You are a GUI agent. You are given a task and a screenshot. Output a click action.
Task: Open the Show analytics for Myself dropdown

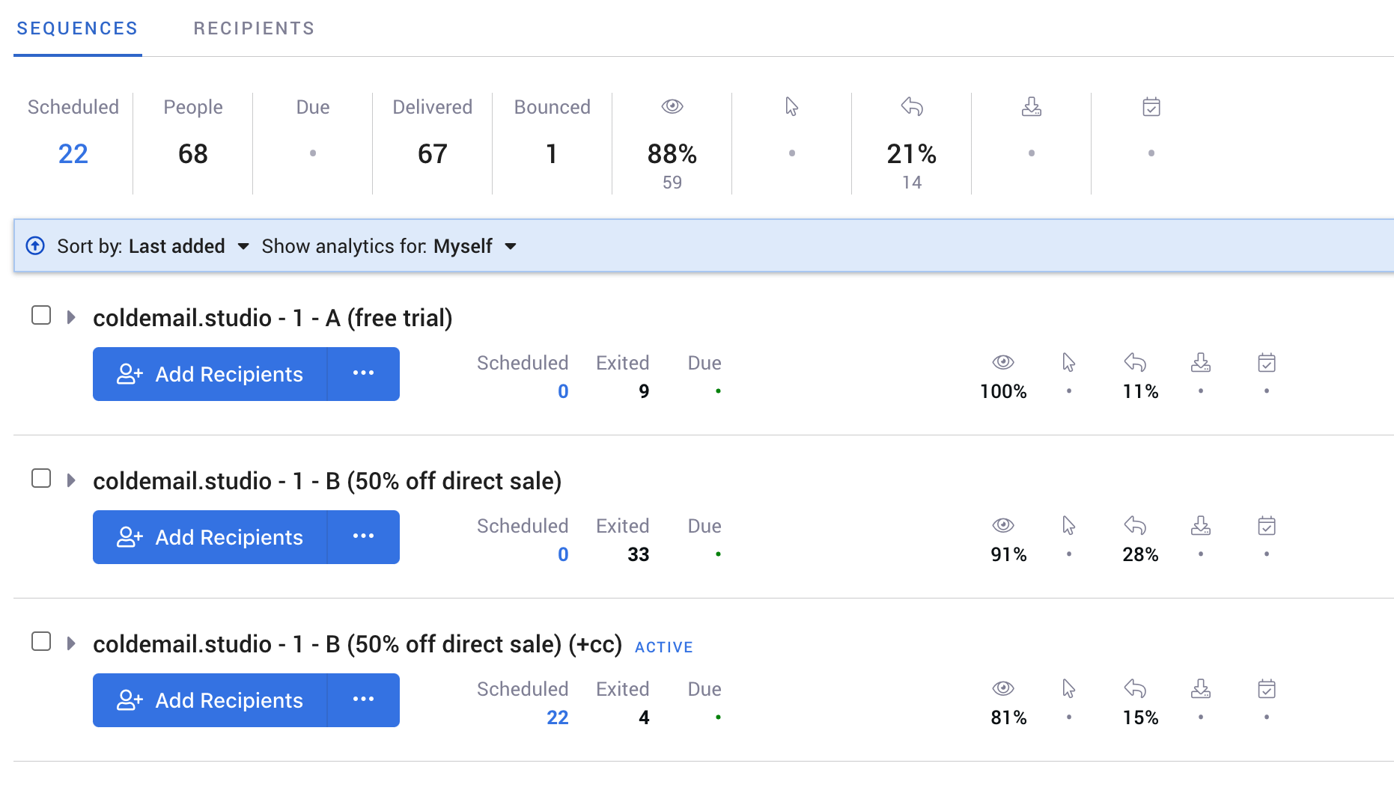(x=389, y=246)
